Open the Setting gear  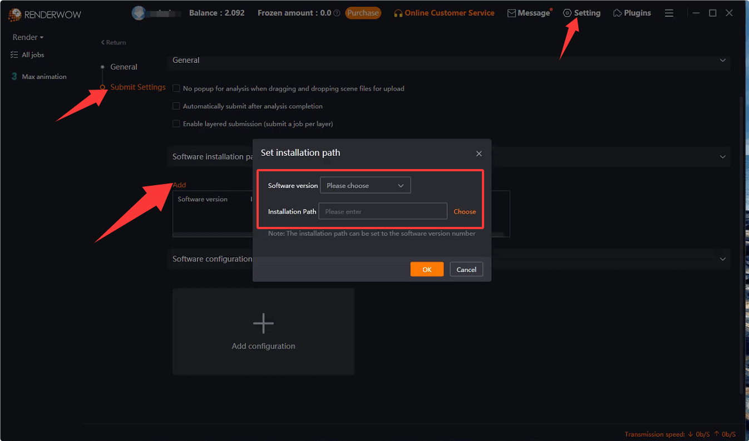click(x=582, y=12)
